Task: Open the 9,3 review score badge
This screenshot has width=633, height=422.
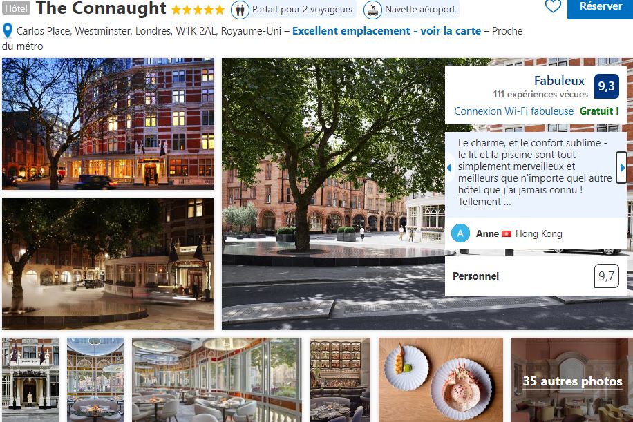Action: [606, 86]
